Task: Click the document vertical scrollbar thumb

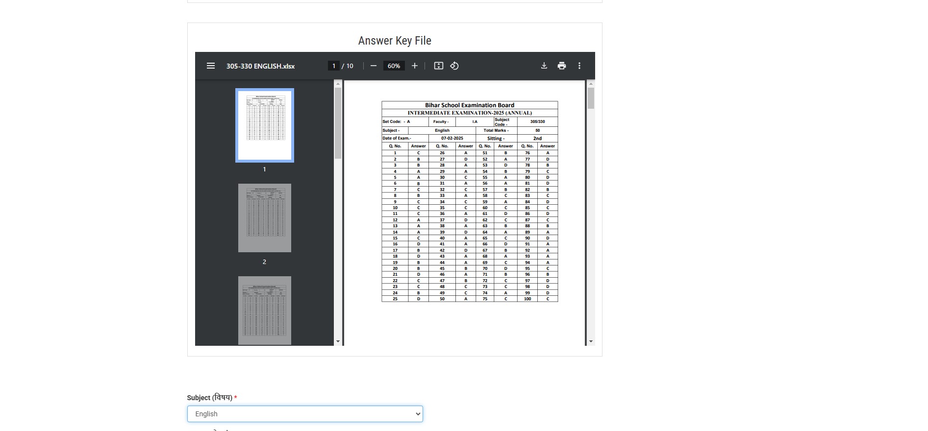Action: tap(591, 98)
